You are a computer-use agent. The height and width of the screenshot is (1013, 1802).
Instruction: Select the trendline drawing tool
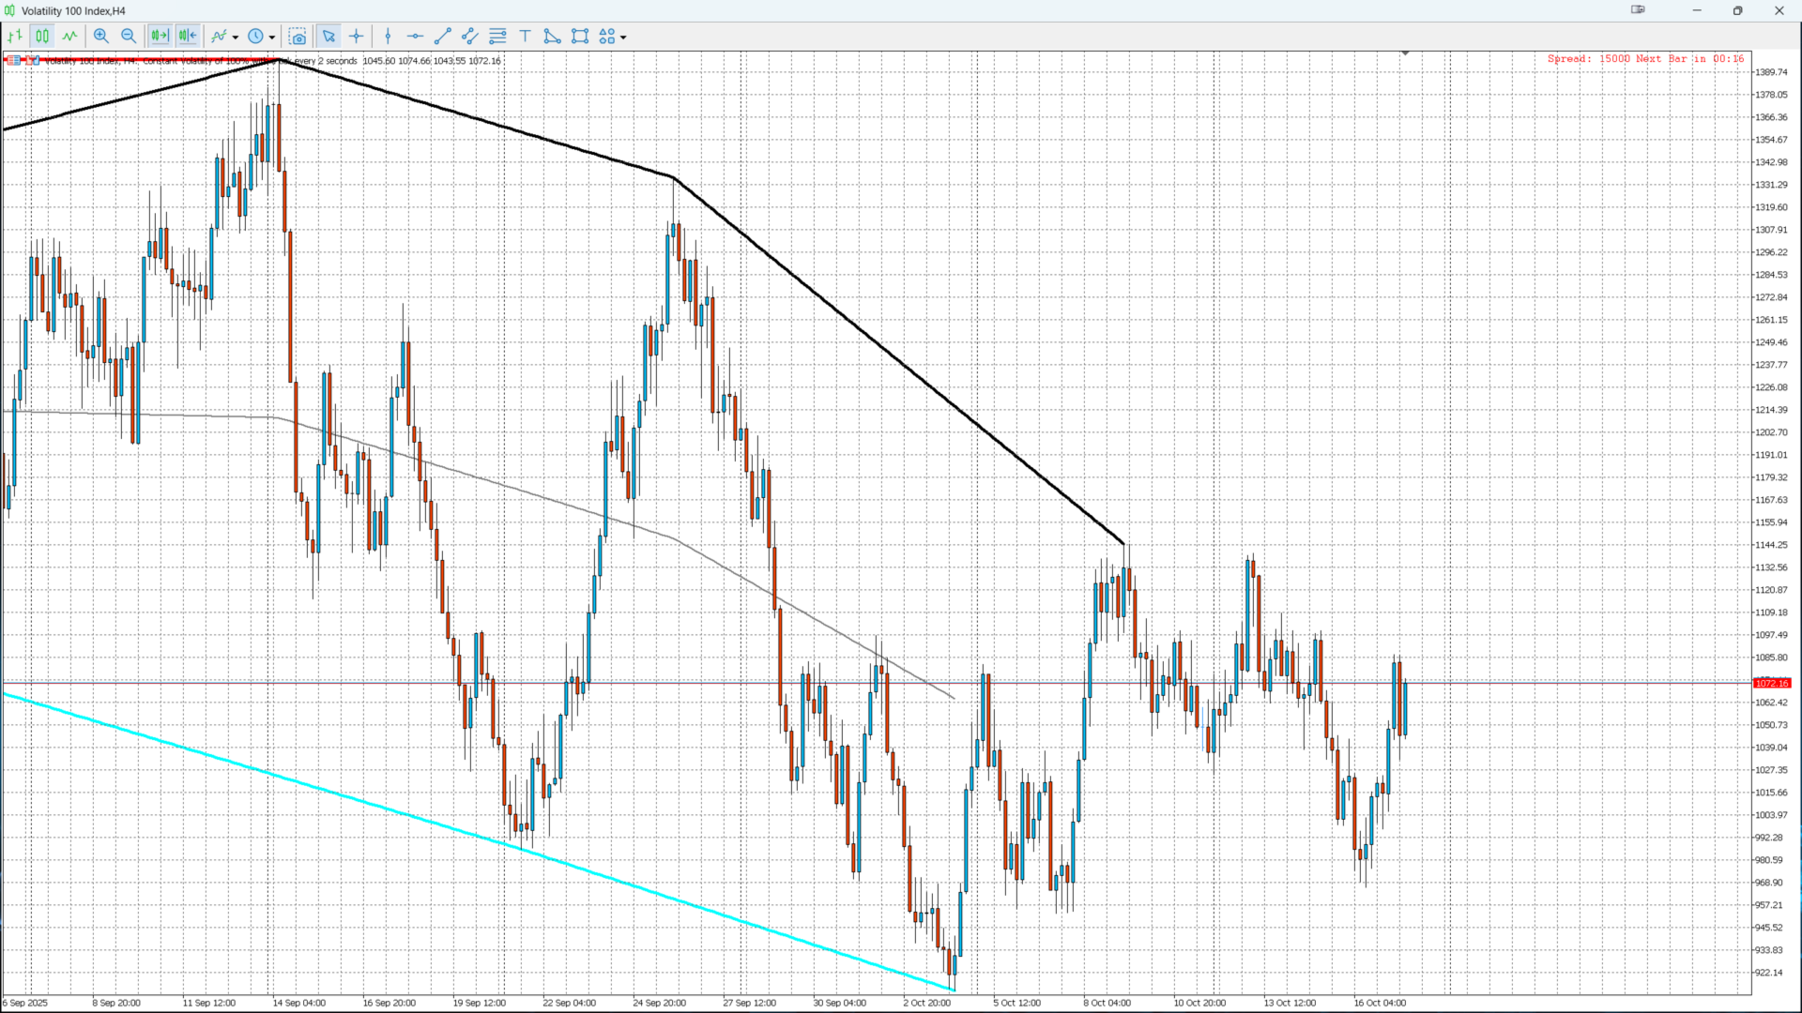[x=443, y=37]
